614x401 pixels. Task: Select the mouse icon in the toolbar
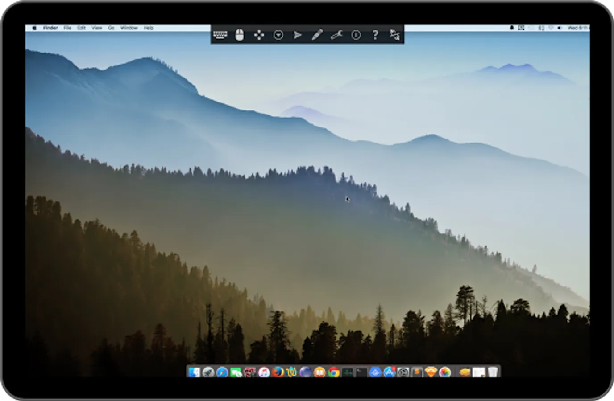[x=240, y=35]
